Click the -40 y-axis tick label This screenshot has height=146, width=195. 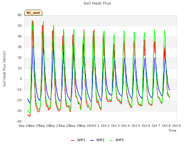(19, 121)
